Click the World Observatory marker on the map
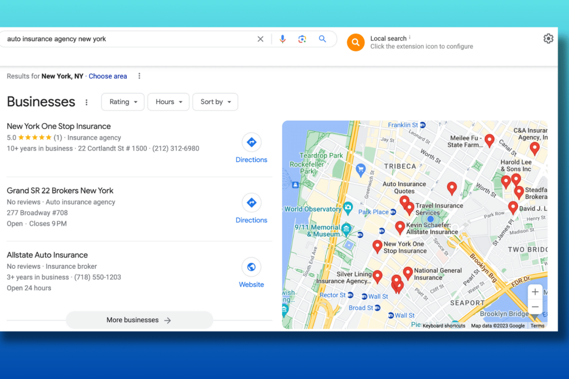The width and height of the screenshot is (569, 379). [348, 208]
